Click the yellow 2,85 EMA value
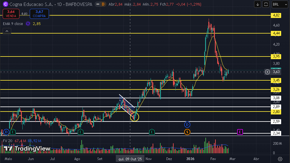Image resolution: width=290 pixels, height=163 pixels. point(37,24)
